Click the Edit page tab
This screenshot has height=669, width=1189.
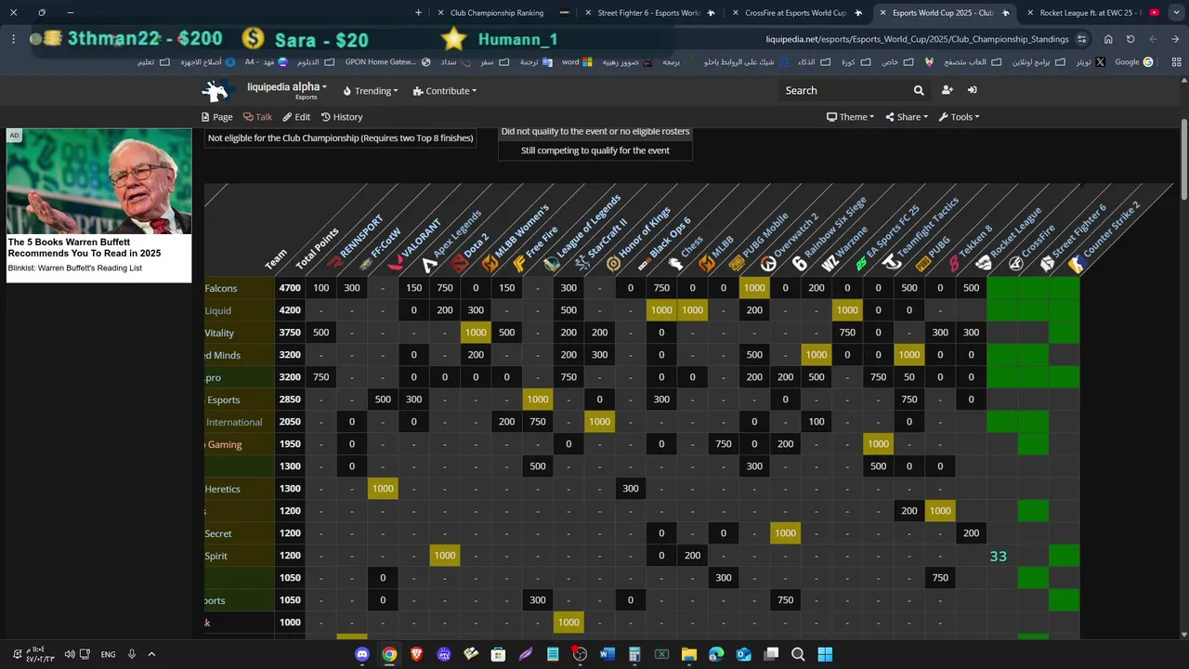click(297, 117)
